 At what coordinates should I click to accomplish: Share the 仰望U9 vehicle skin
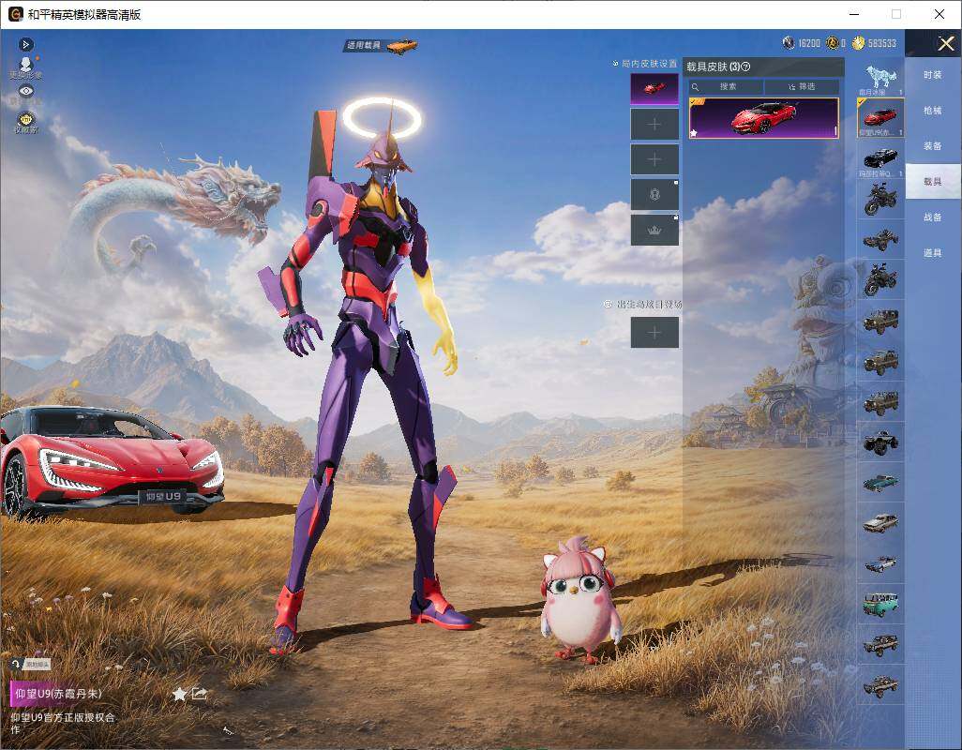(200, 694)
